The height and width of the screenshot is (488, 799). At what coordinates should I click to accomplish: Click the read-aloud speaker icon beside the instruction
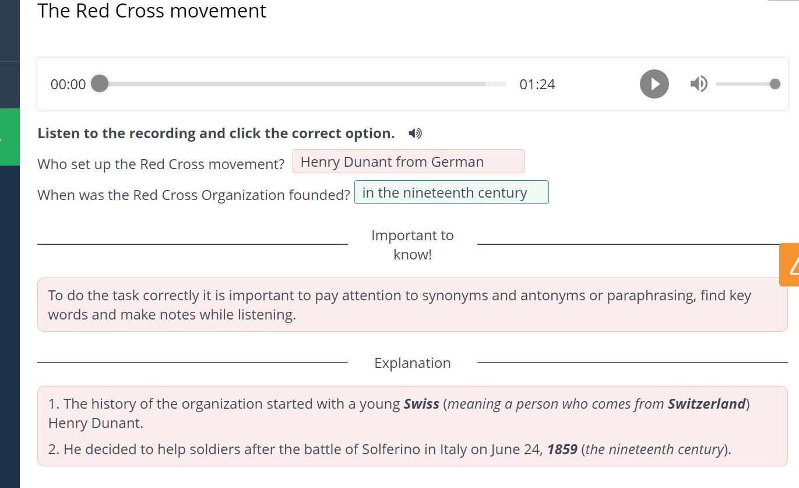(x=415, y=134)
